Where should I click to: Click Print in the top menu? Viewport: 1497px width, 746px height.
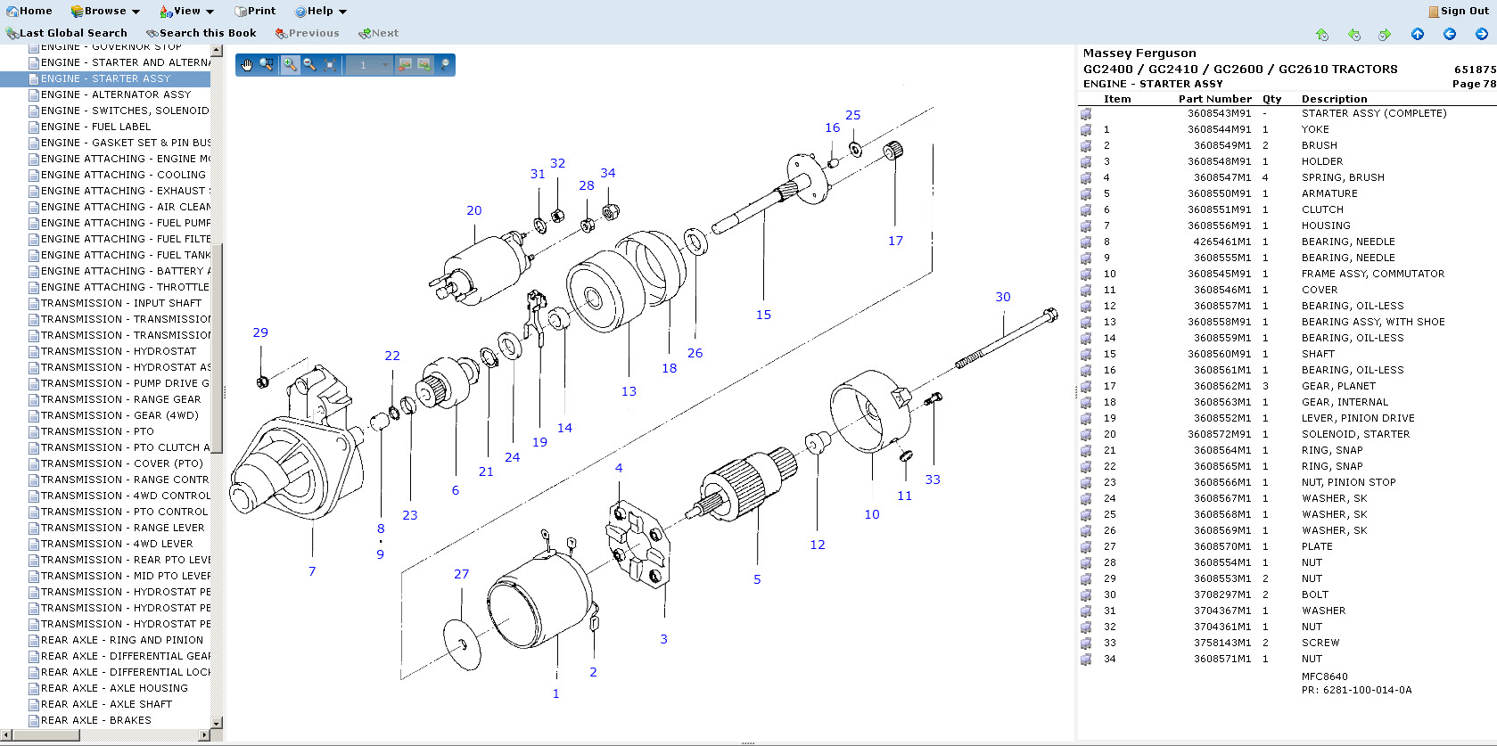(255, 11)
